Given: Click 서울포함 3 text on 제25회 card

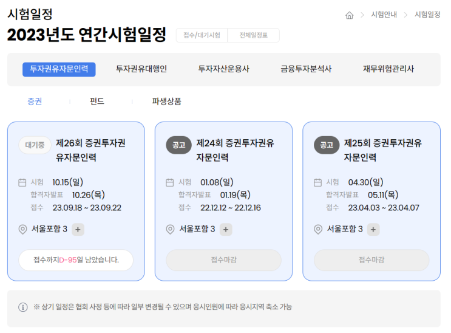Looking at the screenshot, I should point(345,229).
